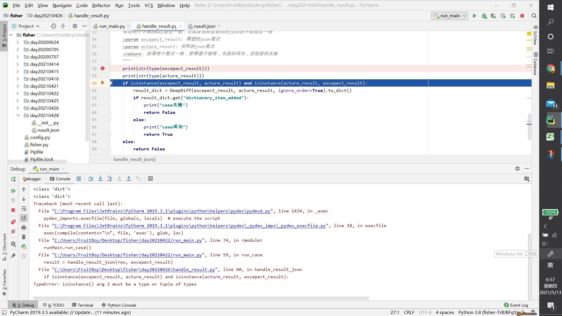Open TODO tool window

[x=53, y=305]
